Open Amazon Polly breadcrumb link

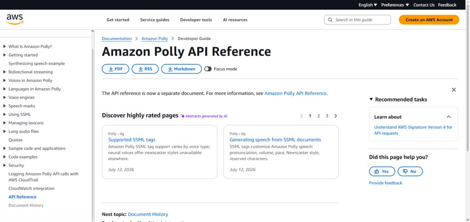click(155, 38)
